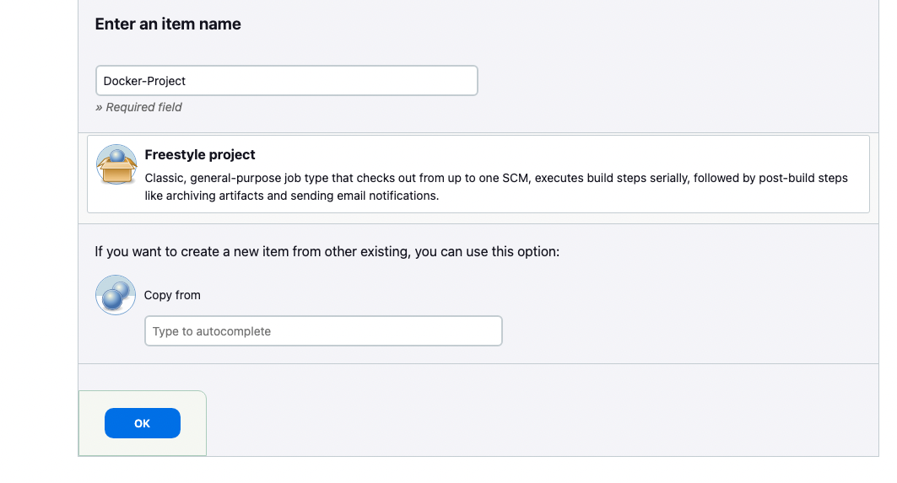Screen dimensions: 897x483
Task: Focus the Docker-Project item name field
Action: point(287,81)
